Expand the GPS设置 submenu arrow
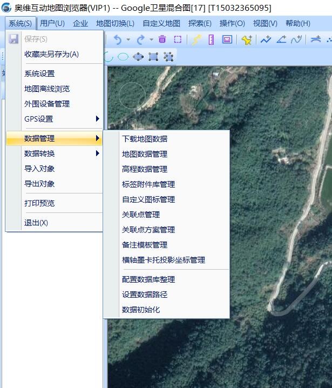Viewport: 332px width, 388px height. coord(98,119)
